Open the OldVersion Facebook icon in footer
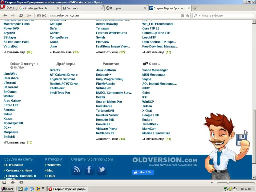Viewport: 256px width, 192px height. coord(89,169)
